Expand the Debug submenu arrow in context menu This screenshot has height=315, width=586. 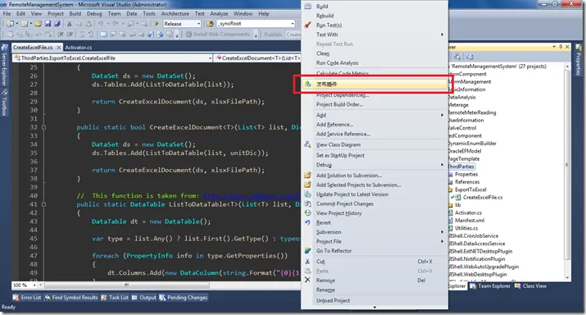coord(442,165)
